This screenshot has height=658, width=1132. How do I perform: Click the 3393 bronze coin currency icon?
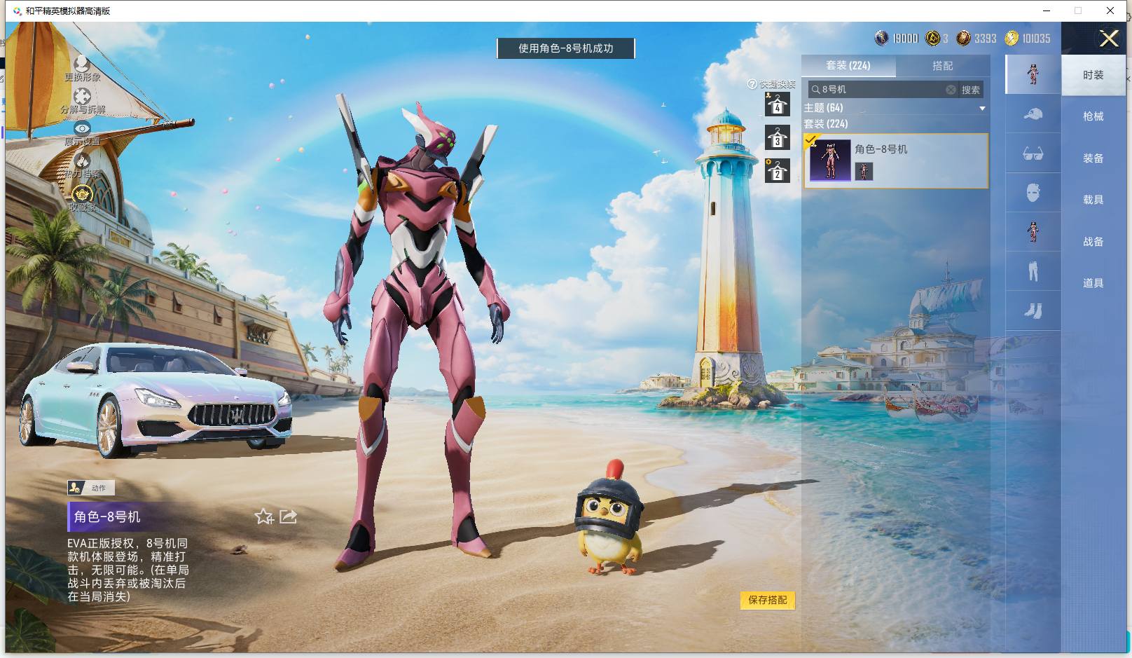point(964,38)
